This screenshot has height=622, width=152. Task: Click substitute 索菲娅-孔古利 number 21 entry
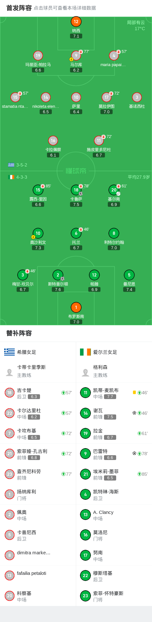click(38, 454)
